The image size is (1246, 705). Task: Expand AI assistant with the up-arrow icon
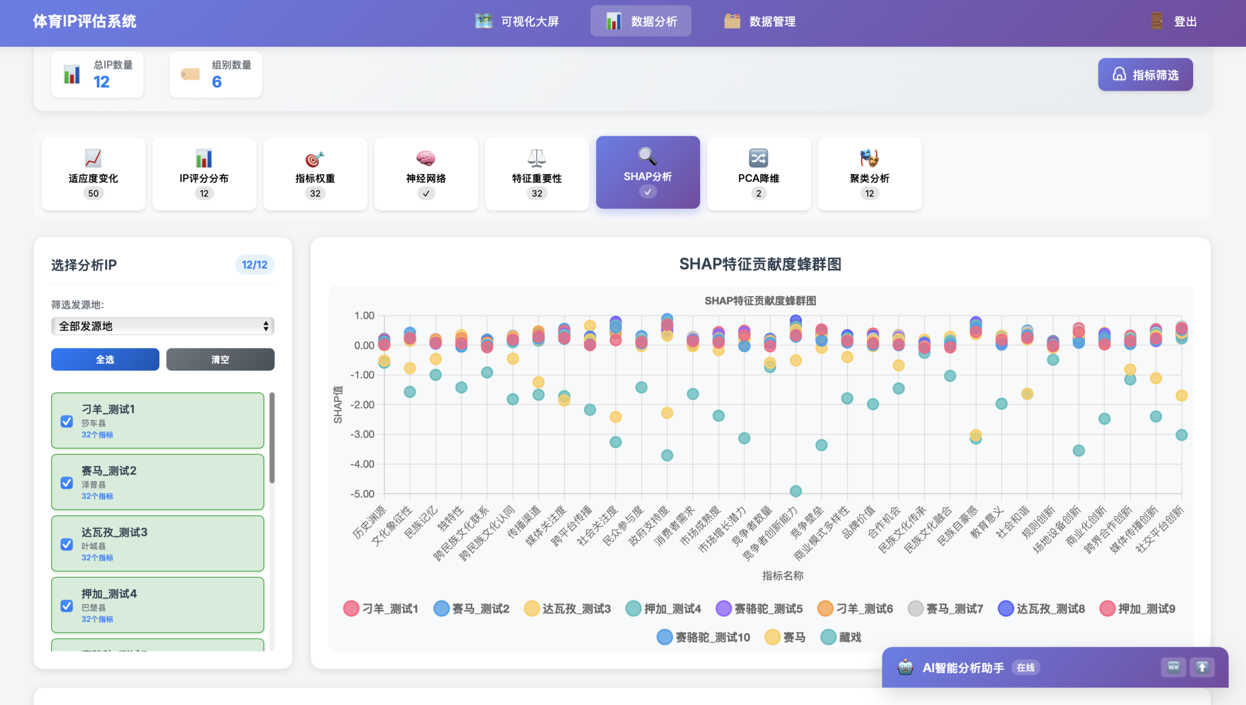pyautogui.click(x=1202, y=667)
